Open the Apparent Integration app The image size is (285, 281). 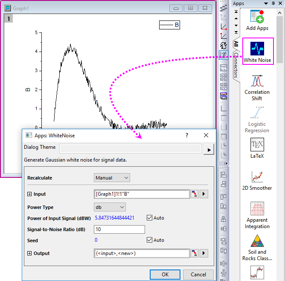point(257,209)
